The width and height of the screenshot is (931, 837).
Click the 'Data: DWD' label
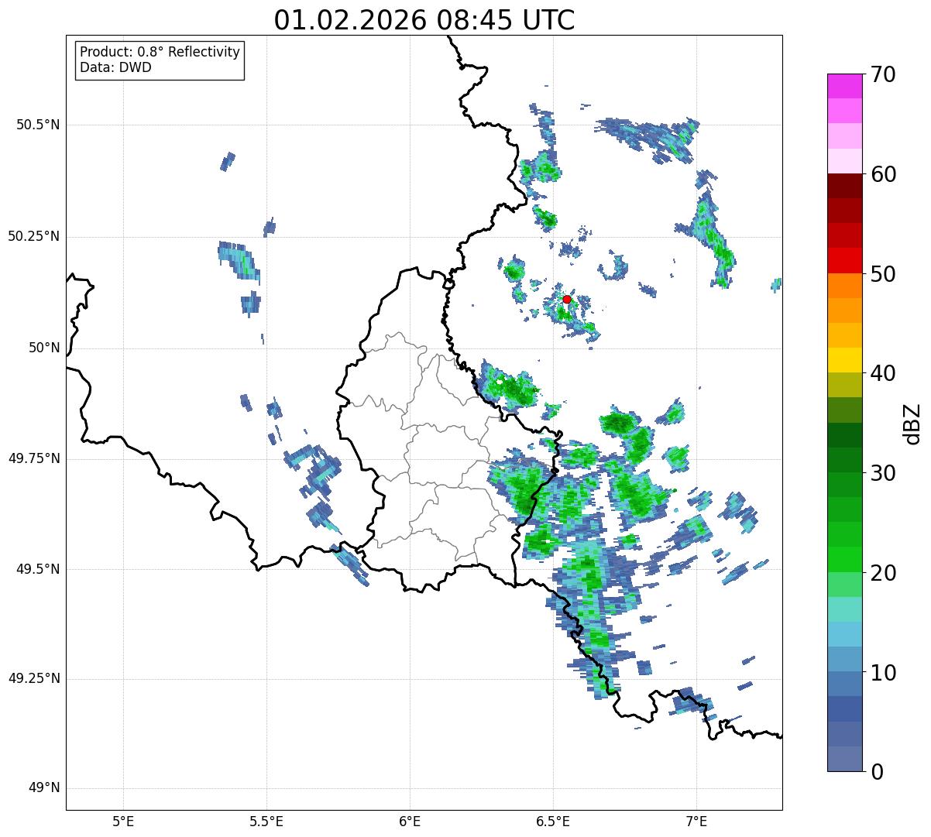[x=115, y=67]
